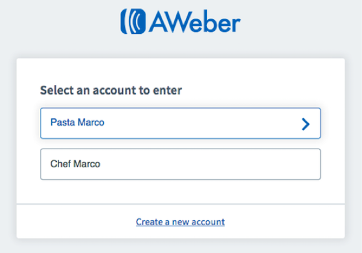Click the "Chef Marco" name label
The height and width of the screenshot is (253, 362).
click(x=75, y=164)
